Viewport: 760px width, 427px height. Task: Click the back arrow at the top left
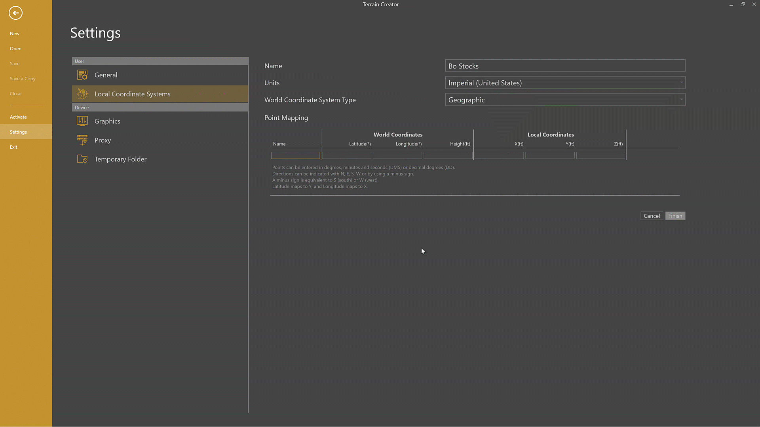coord(15,13)
